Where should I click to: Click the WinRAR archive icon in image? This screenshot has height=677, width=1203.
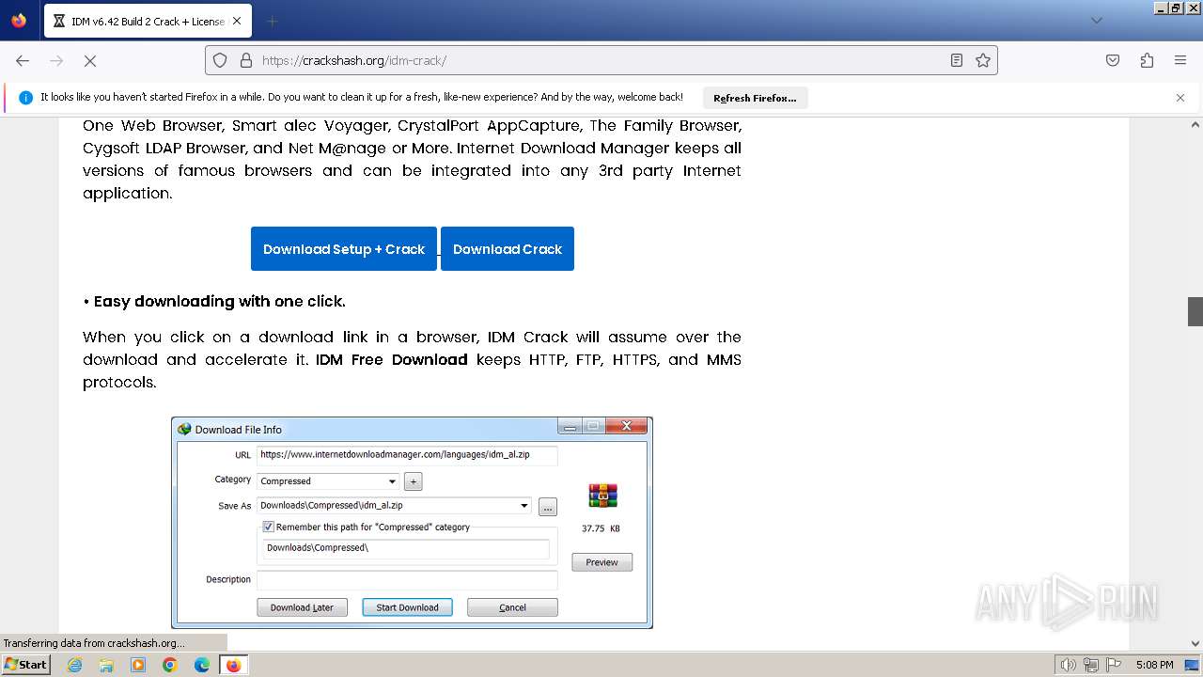pyautogui.click(x=602, y=496)
